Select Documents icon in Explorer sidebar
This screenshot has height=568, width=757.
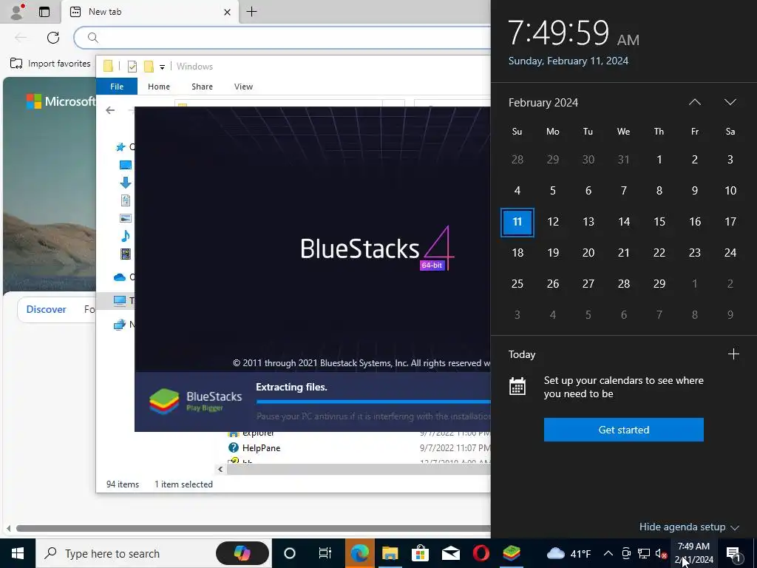click(126, 200)
